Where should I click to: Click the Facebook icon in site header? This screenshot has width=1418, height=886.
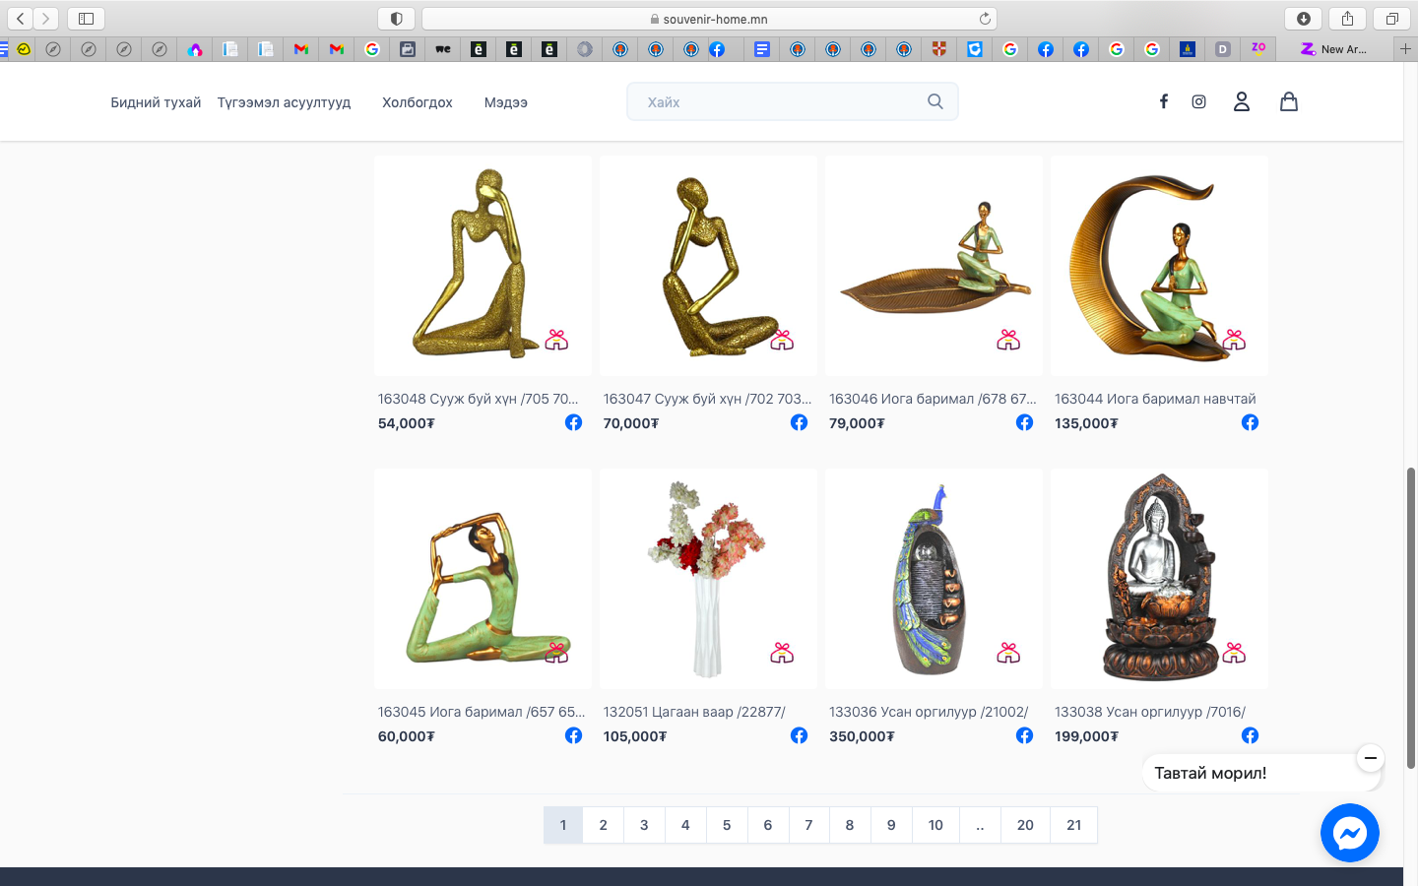(x=1163, y=101)
